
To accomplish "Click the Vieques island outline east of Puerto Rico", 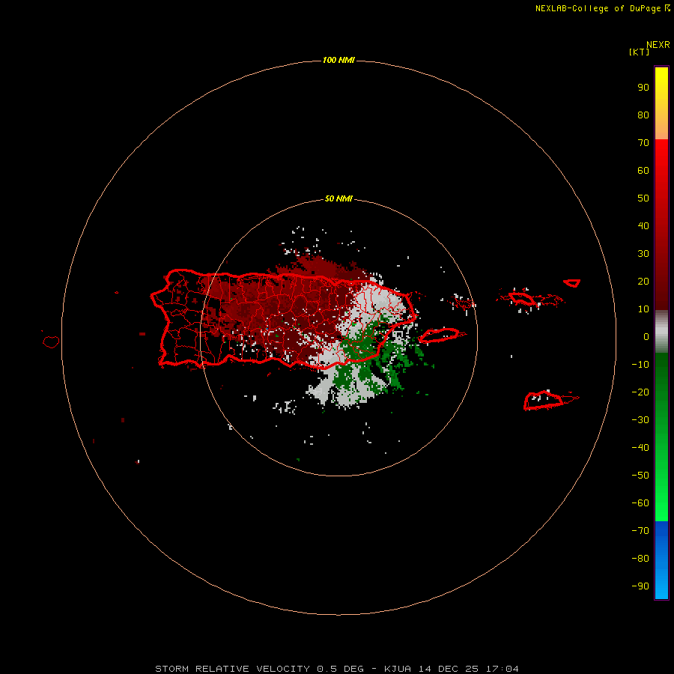I will [x=440, y=336].
